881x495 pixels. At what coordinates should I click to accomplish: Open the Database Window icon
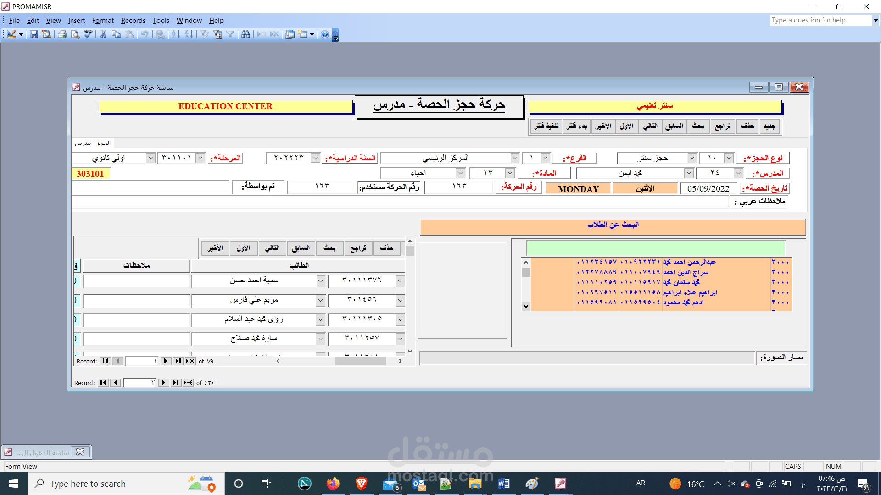tap(290, 34)
